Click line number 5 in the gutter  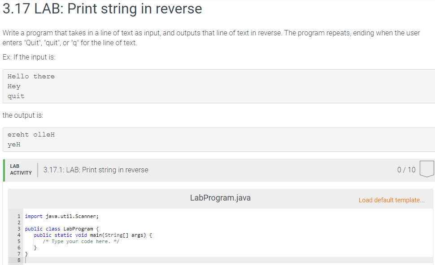point(19,241)
